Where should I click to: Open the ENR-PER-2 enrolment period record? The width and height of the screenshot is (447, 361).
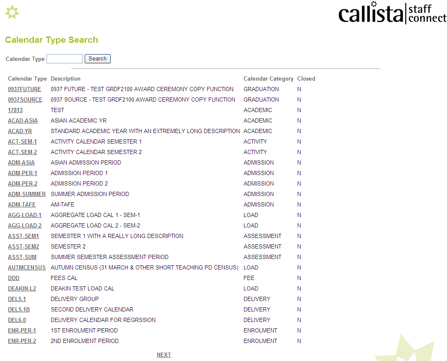[22, 341]
